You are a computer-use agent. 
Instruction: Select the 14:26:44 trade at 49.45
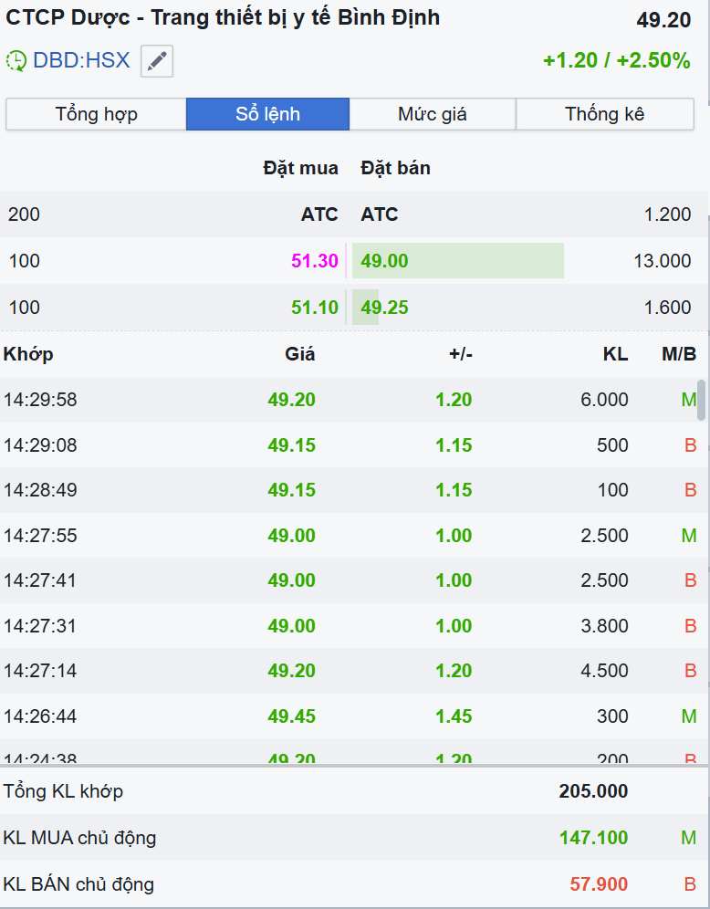pyautogui.click(x=347, y=716)
